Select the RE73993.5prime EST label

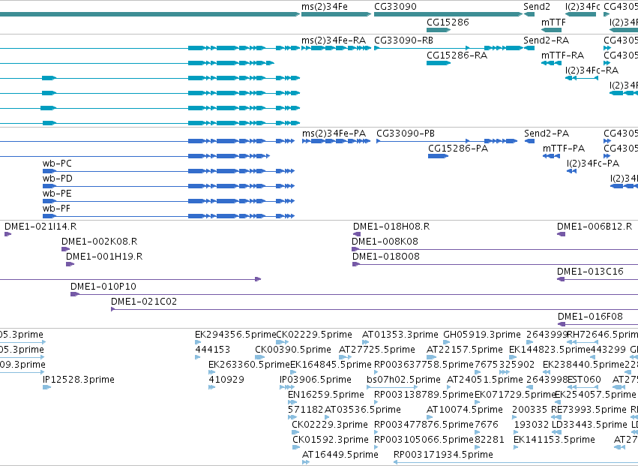589,410
